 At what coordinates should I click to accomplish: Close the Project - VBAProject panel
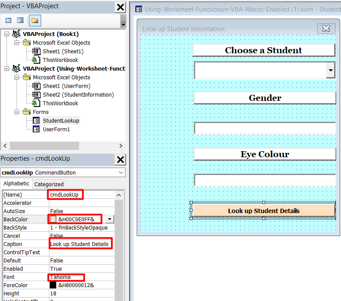coord(120,7)
